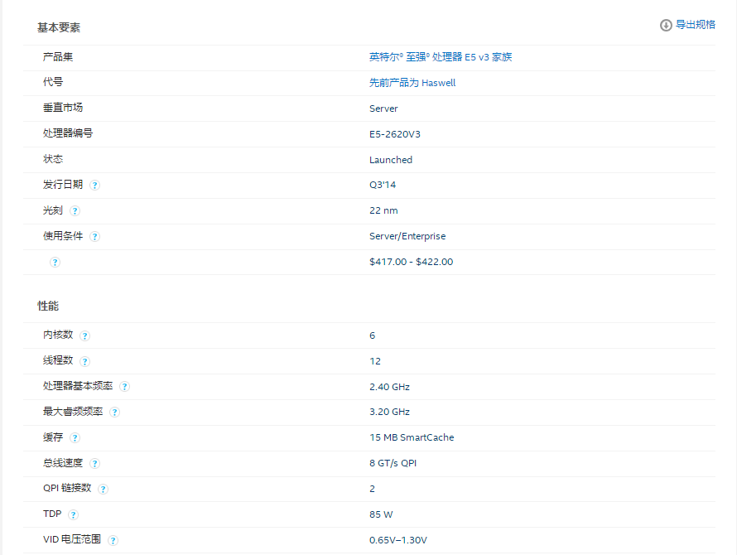Click help icon beside the $417.00 price row
The image size is (737, 555).
pos(55,262)
